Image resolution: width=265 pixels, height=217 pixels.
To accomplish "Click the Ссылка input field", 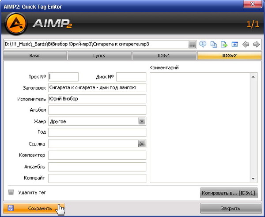I will pyautogui.click(x=93, y=144).
